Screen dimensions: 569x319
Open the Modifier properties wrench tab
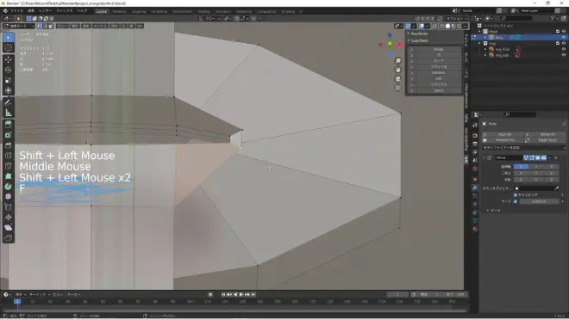click(x=475, y=187)
